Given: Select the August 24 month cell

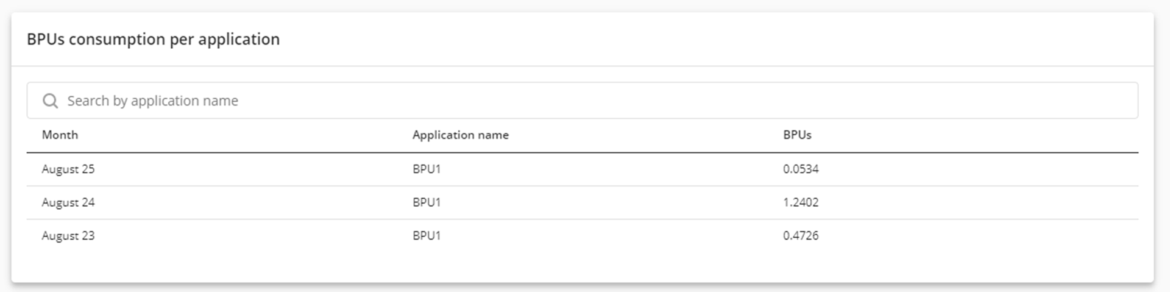Looking at the screenshot, I should point(68,202).
